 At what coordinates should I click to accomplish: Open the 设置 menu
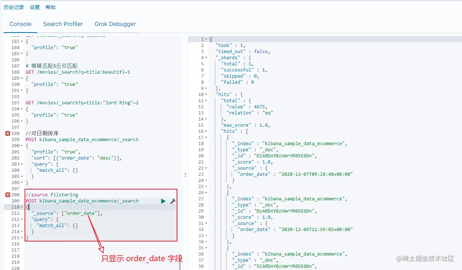pos(35,7)
